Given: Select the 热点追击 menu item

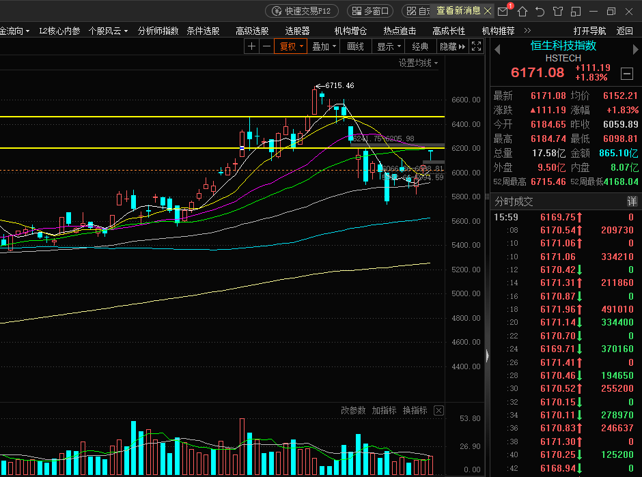Looking at the screenshot, I should pos(400,31).
